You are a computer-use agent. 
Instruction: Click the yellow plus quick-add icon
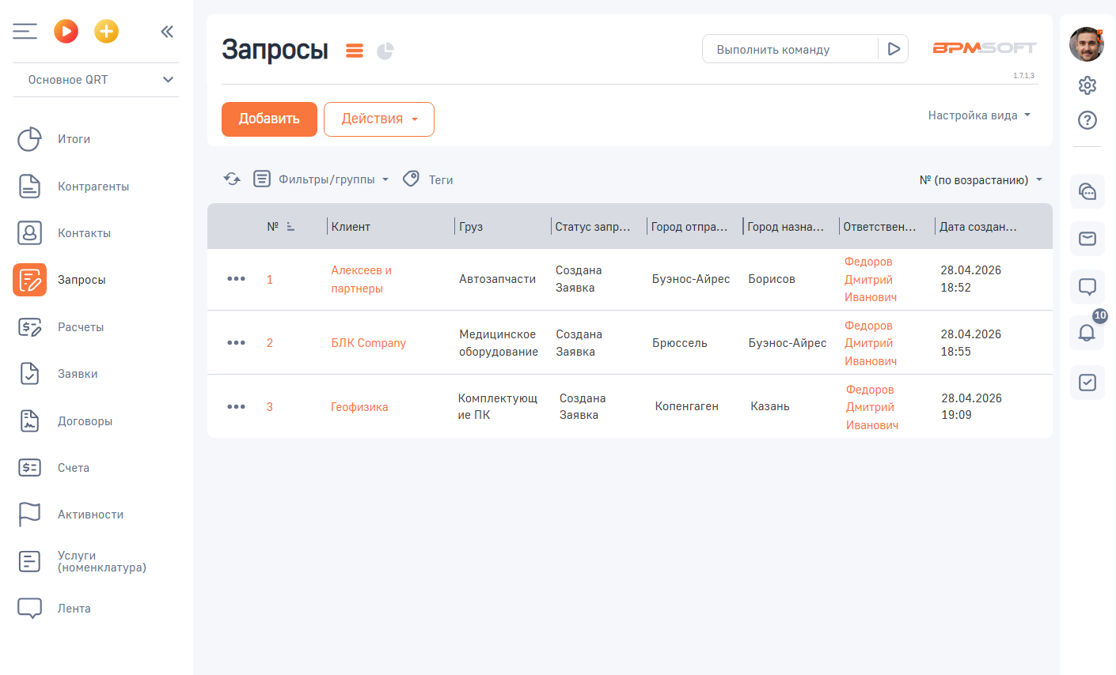coord(106,32)
